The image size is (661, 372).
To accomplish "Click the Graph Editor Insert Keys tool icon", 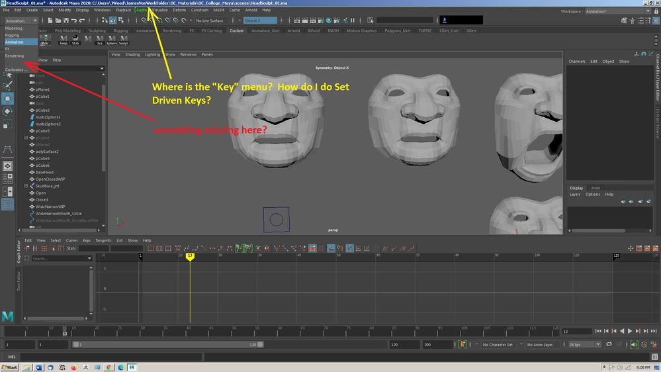I will tap(36, 248).
